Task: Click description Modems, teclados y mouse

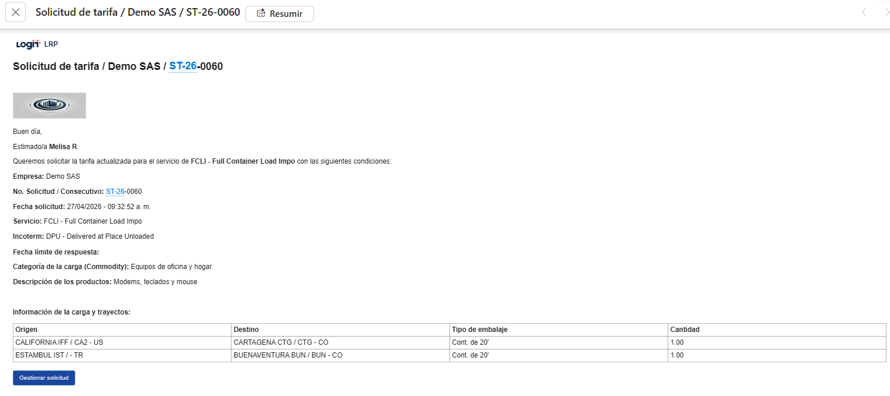Action: click(x=156, y=282)
